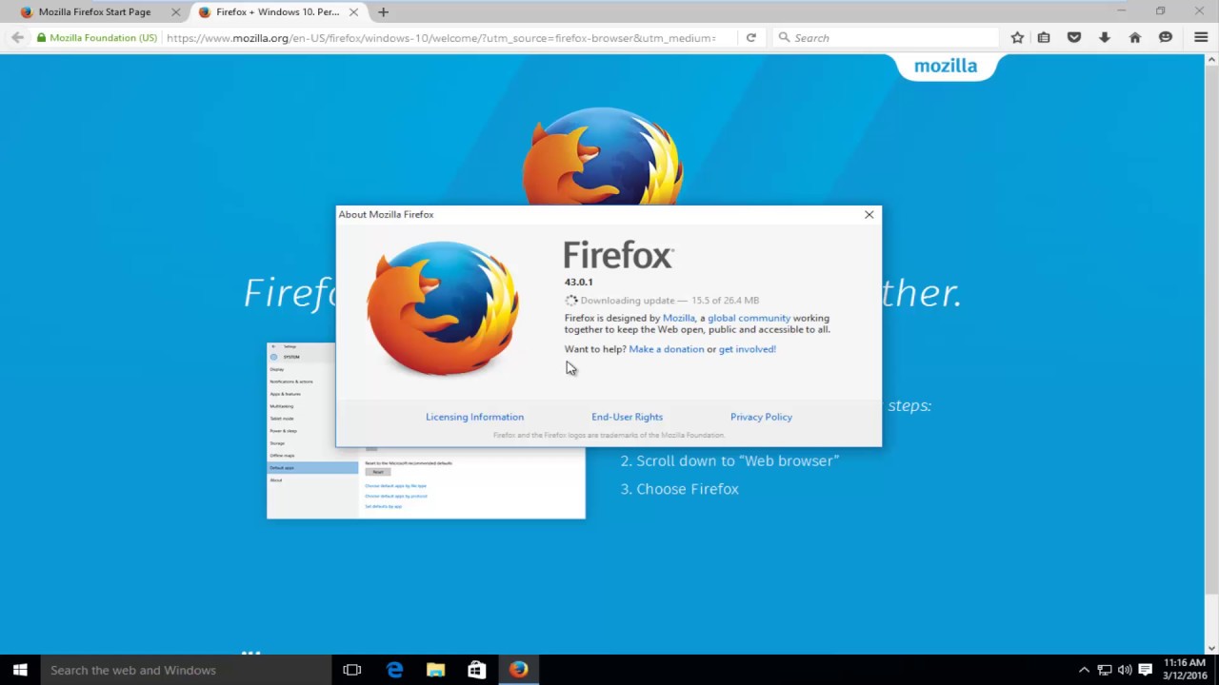Click the Firefox logo in About dialog
The width and height of the screenshot is (1219, 685).
443,307
